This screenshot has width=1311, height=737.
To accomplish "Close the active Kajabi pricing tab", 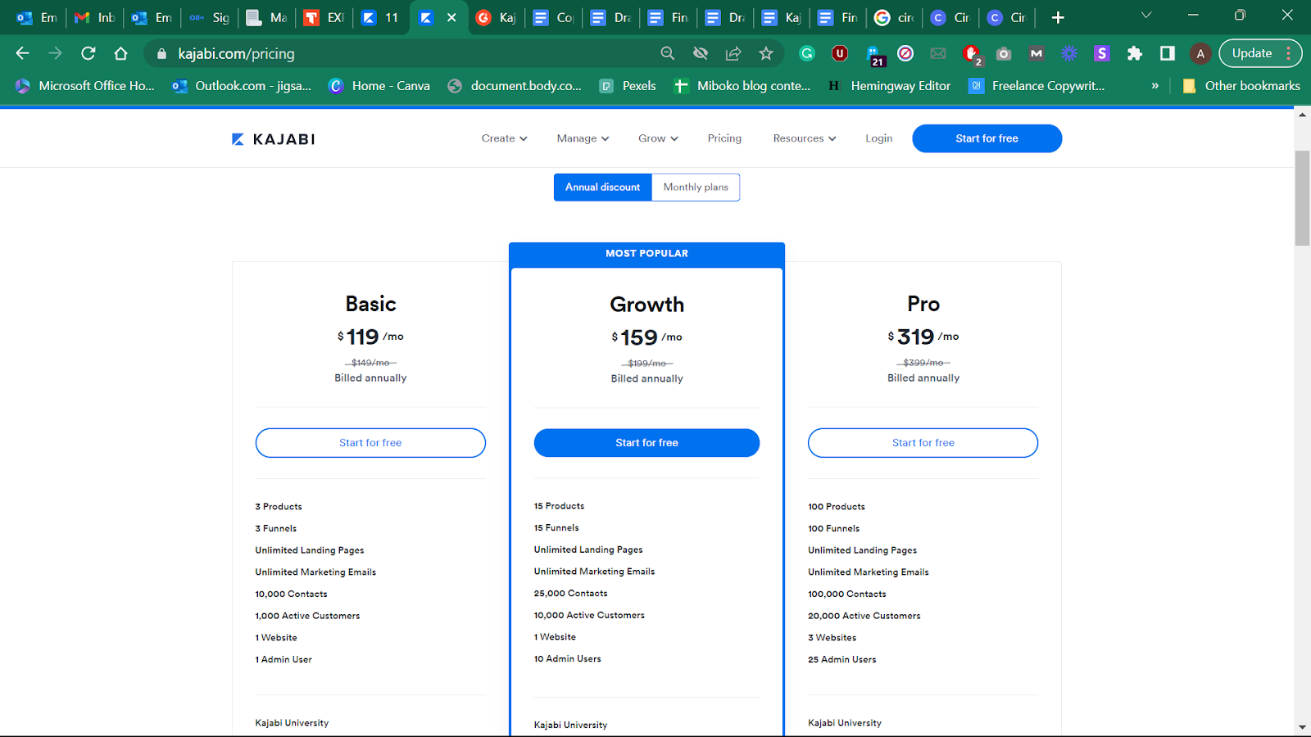I will click(x=451, y=17).
